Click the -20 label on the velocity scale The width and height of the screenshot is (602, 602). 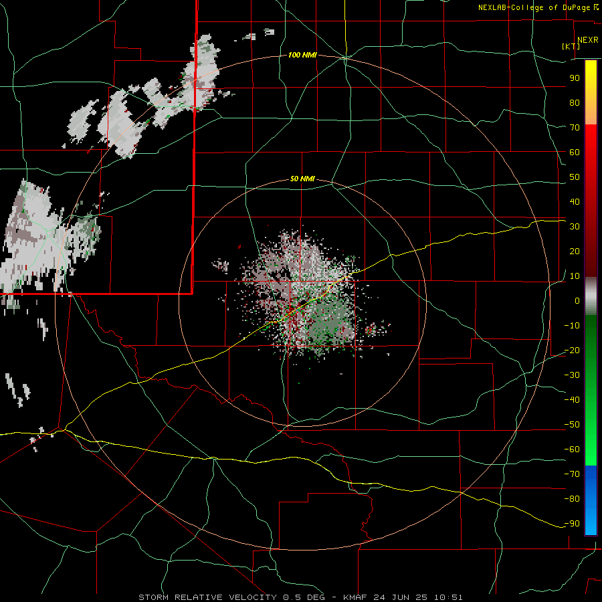(572, 350)
